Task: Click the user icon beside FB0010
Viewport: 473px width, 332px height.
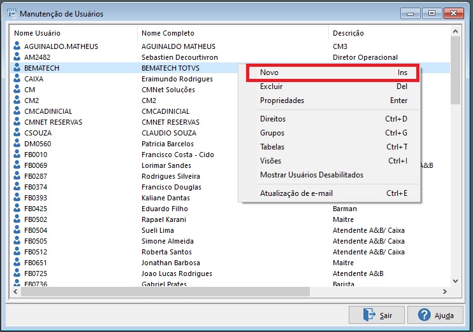Action: [17, 155]
